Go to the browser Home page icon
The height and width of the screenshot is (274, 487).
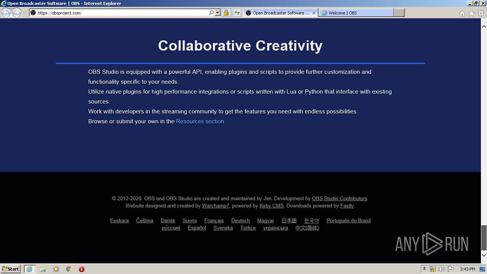pos(462,13)
